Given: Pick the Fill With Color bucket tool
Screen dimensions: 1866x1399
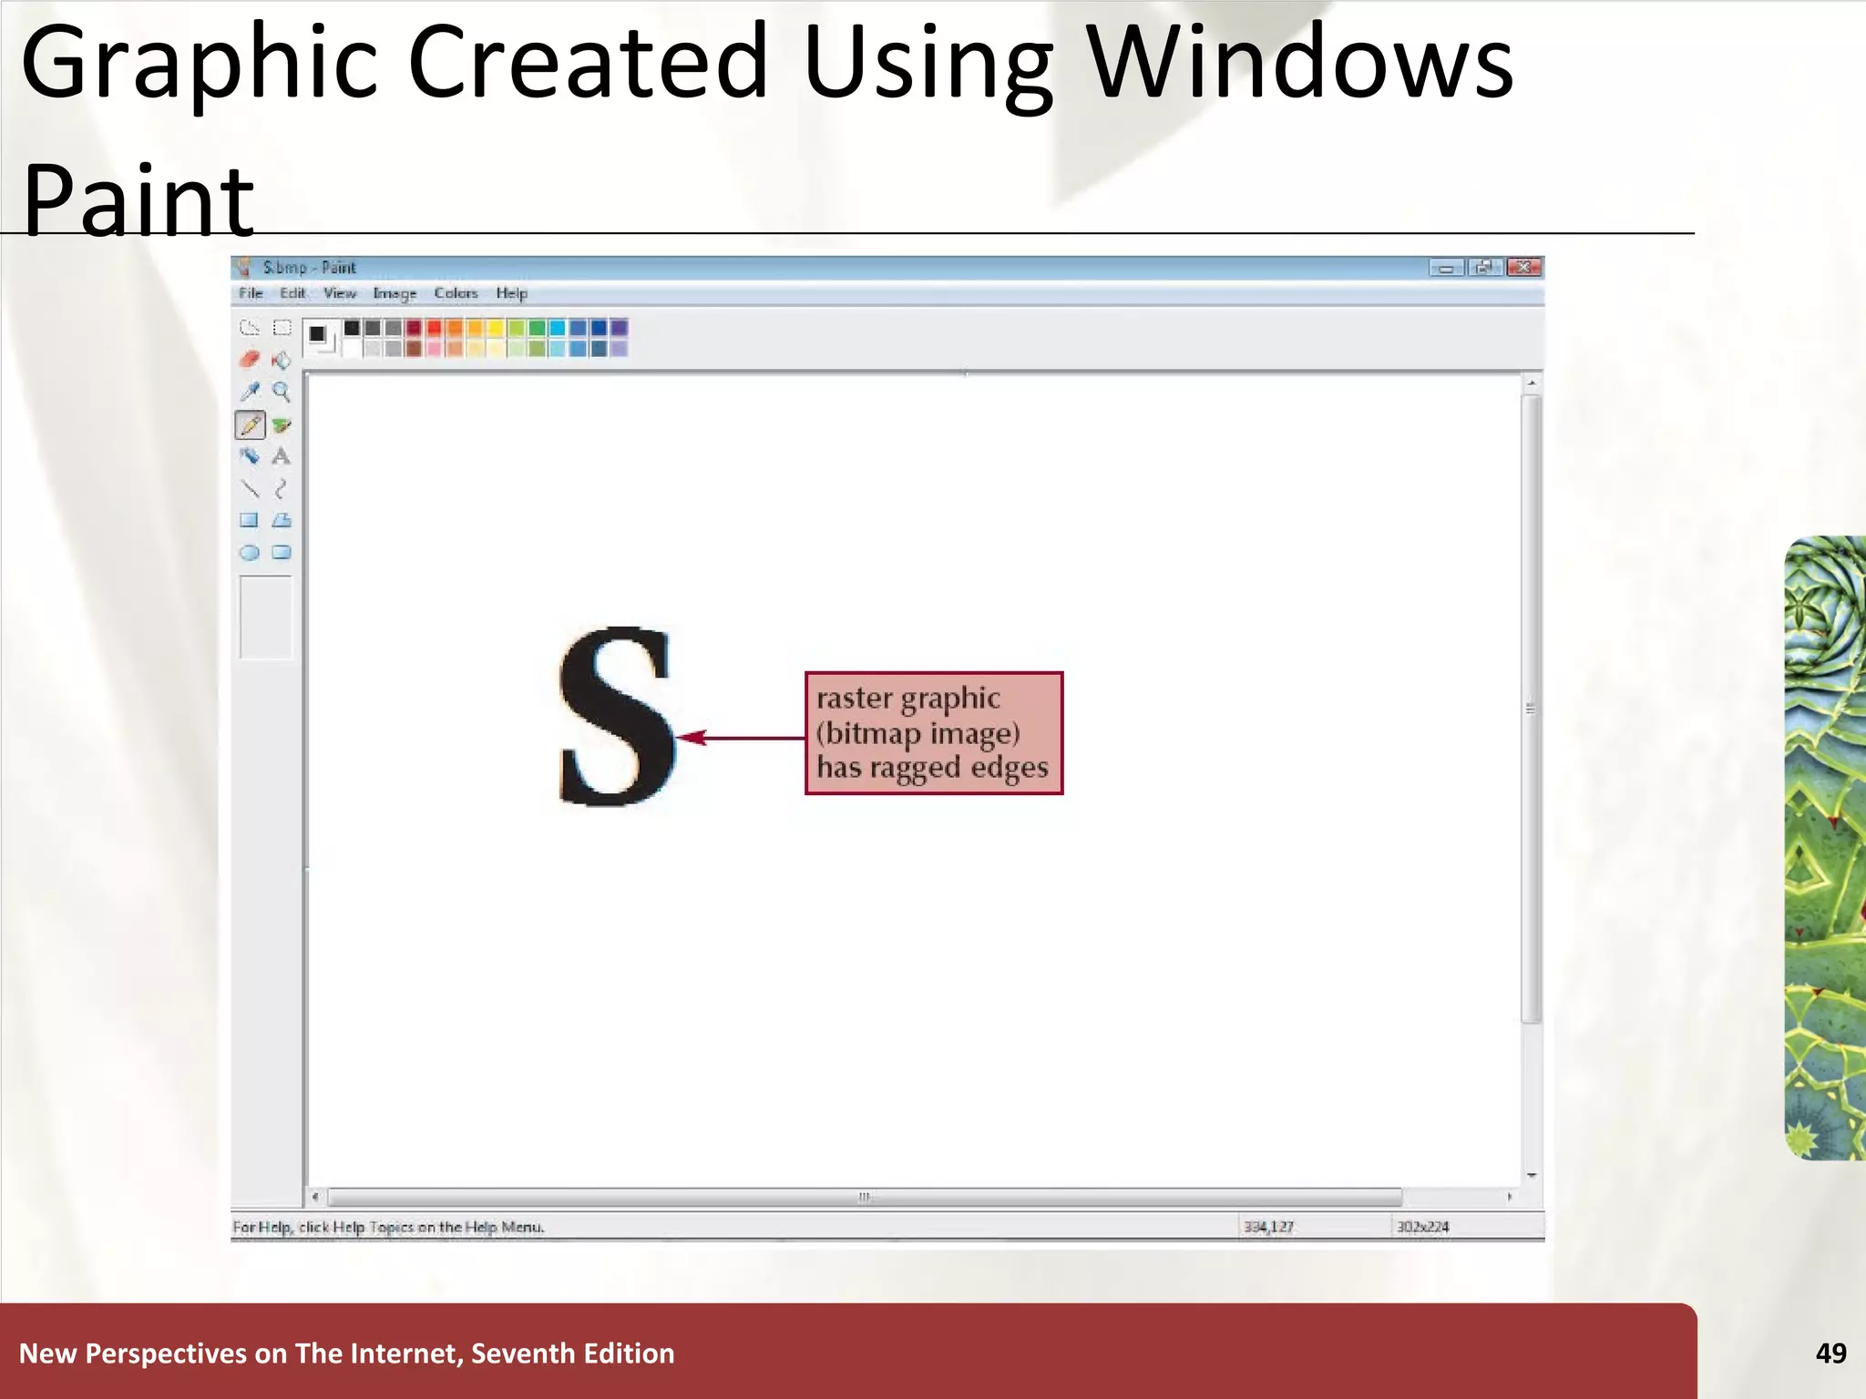Looking at the screenshot, I should pos(282,360).
